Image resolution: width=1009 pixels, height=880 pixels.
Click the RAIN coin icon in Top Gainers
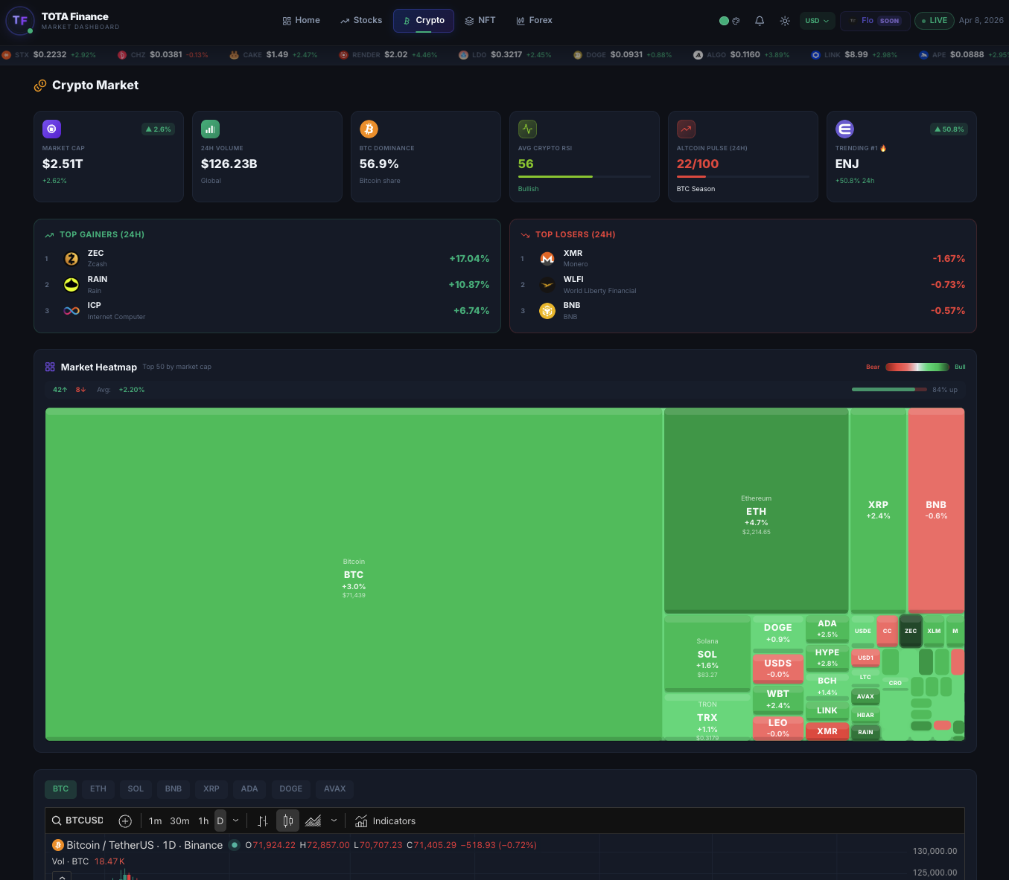(x=71, y=285)
